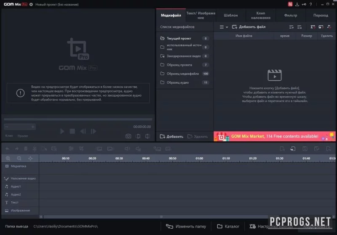Click Добавить файл button
337x235 pixels.
(249, 27)
